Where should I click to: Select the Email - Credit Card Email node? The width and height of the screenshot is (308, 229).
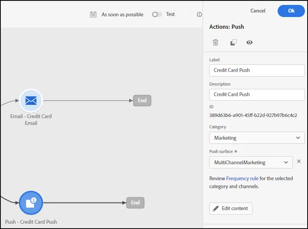click(x=31, y=101)
